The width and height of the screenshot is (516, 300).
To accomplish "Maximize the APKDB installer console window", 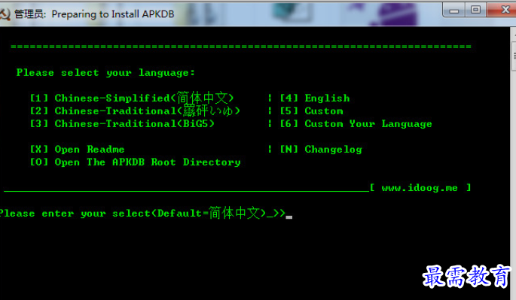I will point(475,10).
